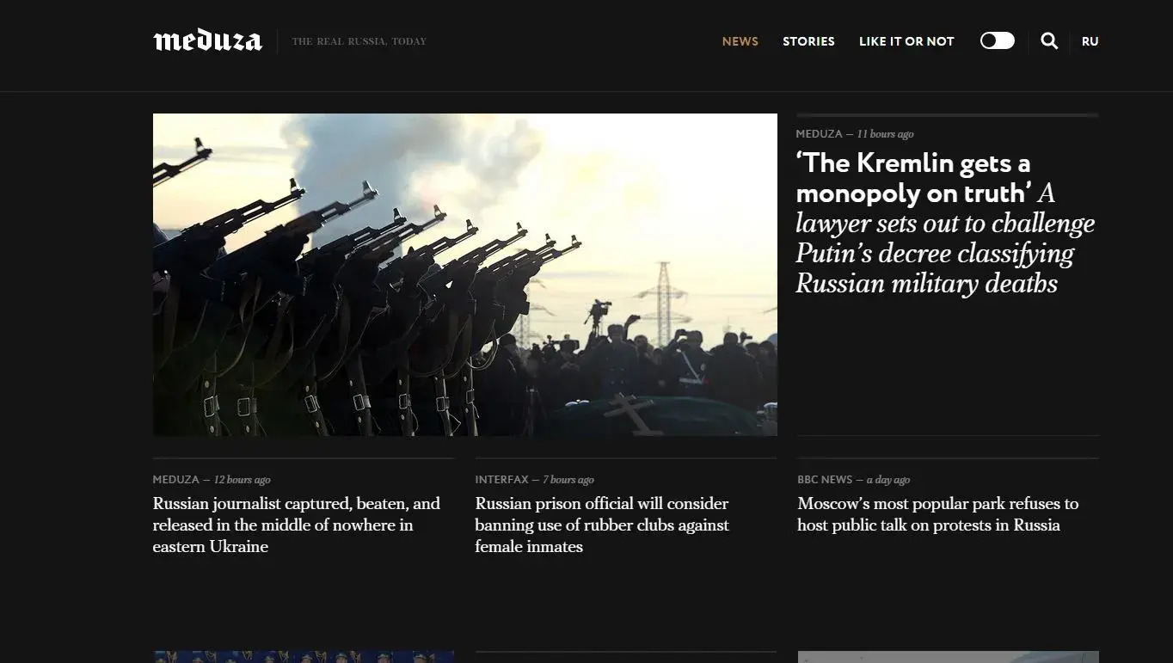The width and height of the screenshot is (1173, 663).
Task: Click the THE REAL RUSSIA, TODAY tagline
Action: 359,40
